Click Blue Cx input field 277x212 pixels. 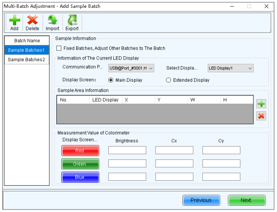174,177
